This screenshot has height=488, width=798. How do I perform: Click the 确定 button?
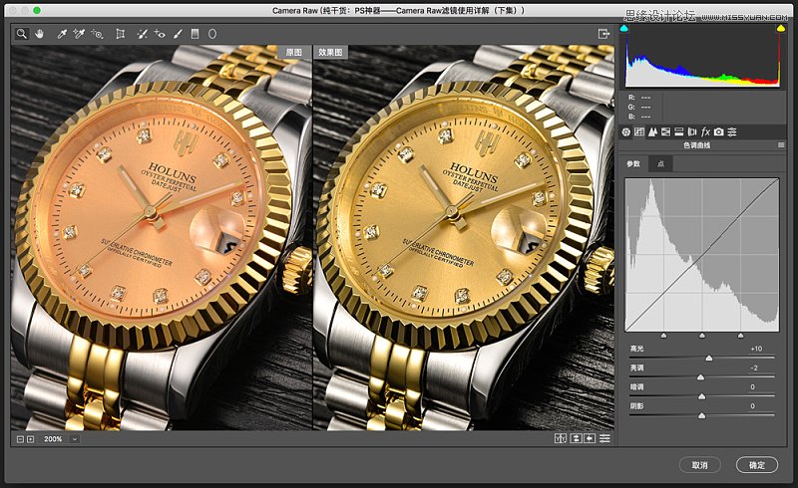(x=756, y=465)
